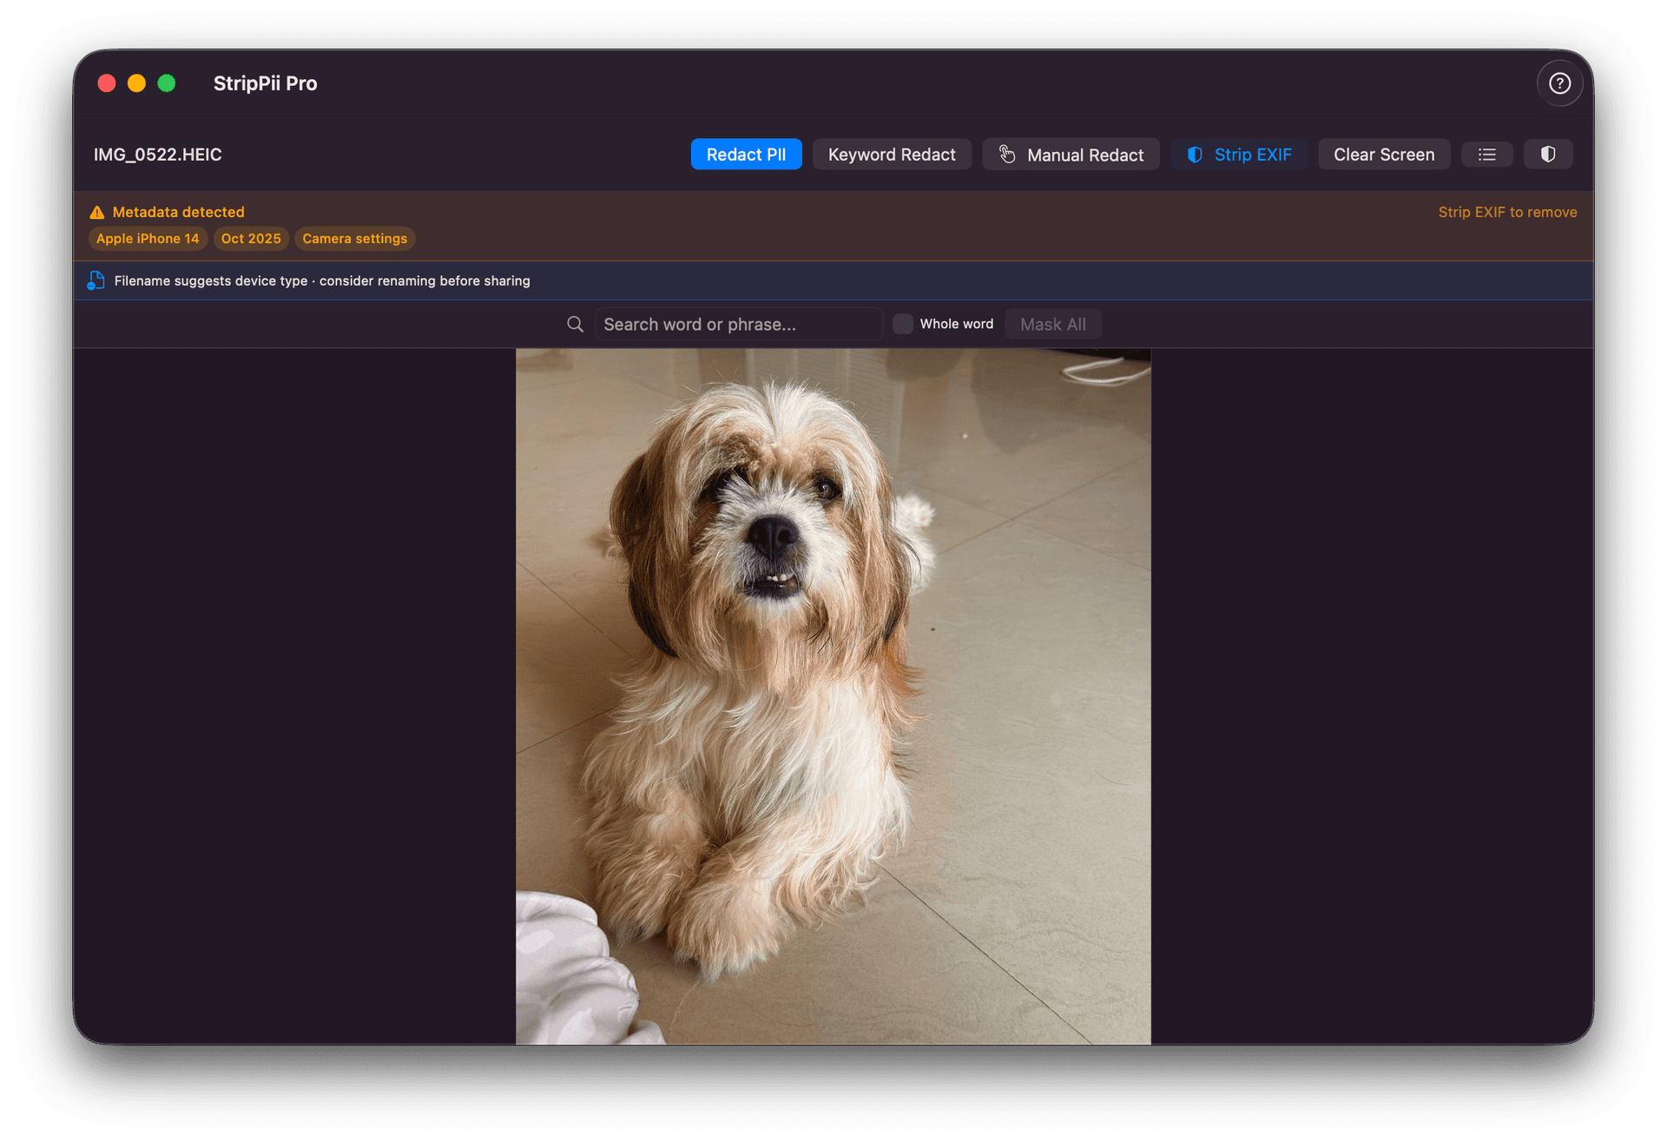Click the dog photo preview
Image resolution: width=1667 pixels, height=1141 pixels.
(x=833, y=695)
